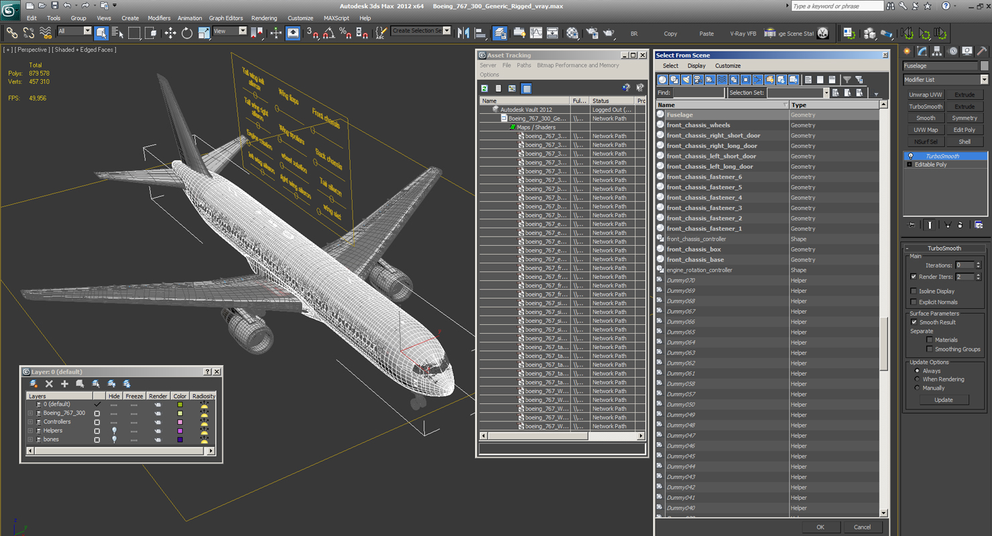This screenshot has width=992, height=536.
Task: Select the When Rendering update option
Action: click(x=917, y=379)
